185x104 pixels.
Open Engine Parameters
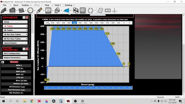click(15, 58)
